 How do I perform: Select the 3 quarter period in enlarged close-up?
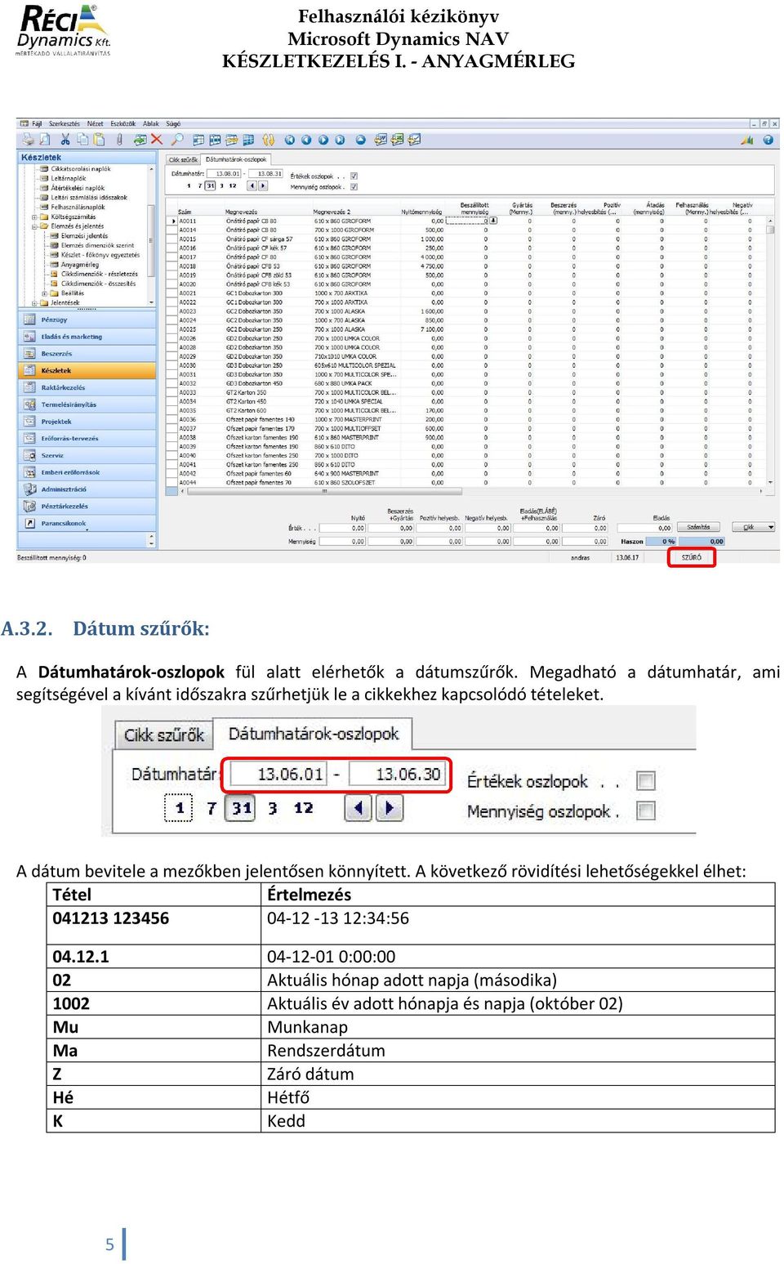coord(272,808)
